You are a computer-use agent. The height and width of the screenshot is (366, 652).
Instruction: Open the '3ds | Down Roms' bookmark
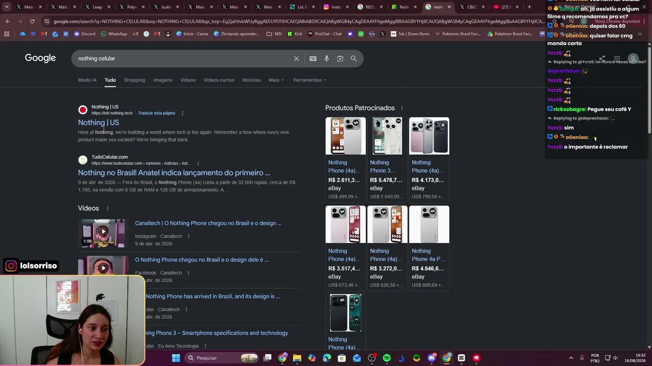[410, 34]
